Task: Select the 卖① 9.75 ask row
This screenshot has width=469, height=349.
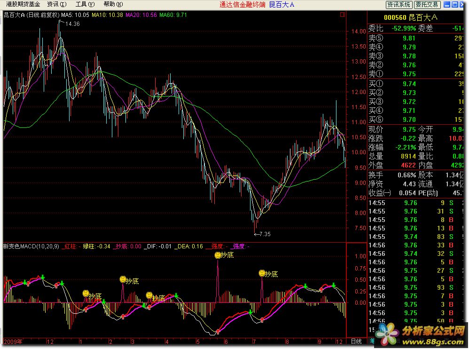Action: click(x=416, y=74)
